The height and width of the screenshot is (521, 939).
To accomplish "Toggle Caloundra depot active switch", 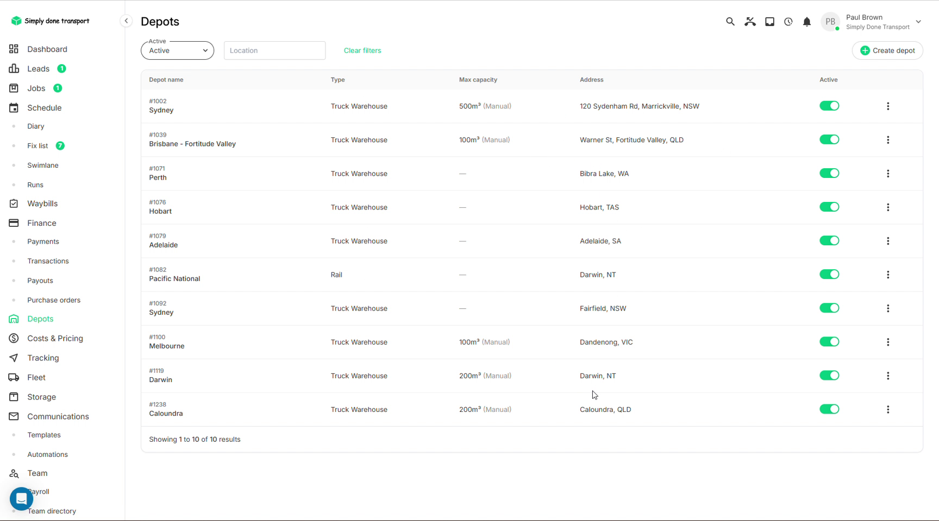I will coord(829,409).
